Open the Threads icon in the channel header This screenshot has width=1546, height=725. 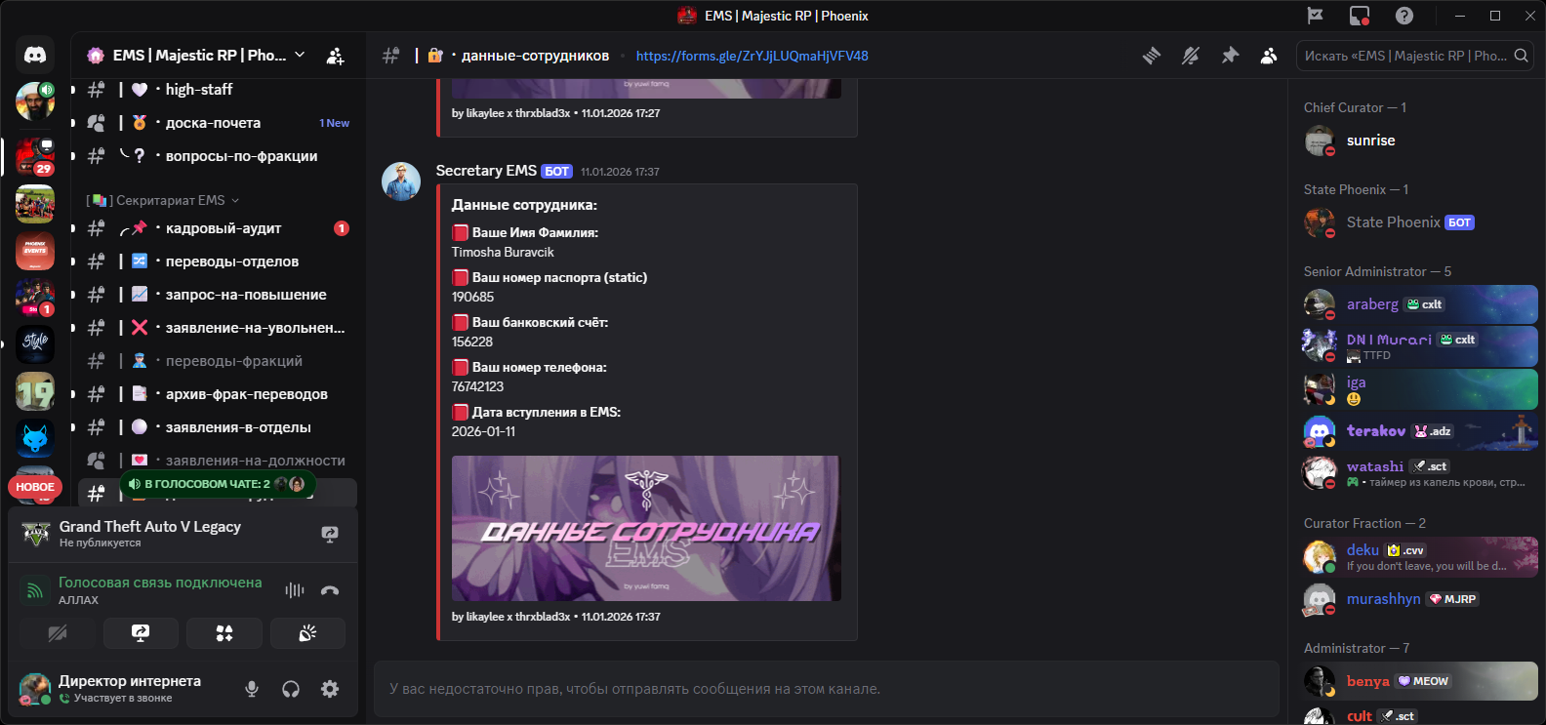1152,56
